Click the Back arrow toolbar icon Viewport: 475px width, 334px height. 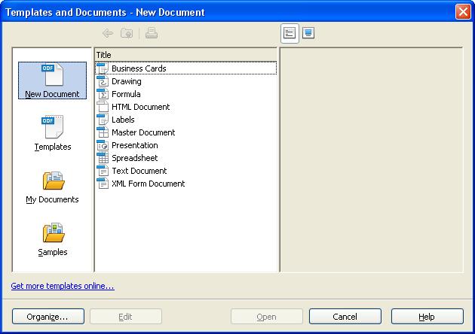[x=108, y=33]
